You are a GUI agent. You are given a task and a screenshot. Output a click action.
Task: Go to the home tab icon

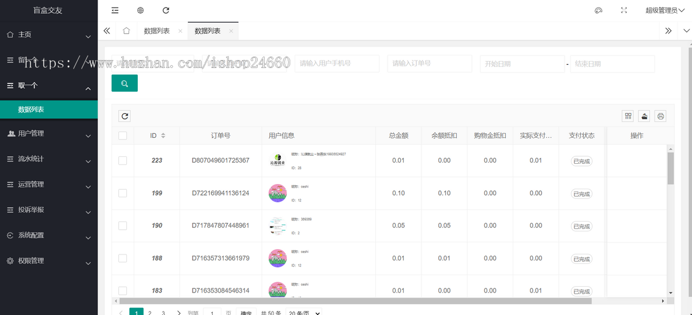coord(126,31)
